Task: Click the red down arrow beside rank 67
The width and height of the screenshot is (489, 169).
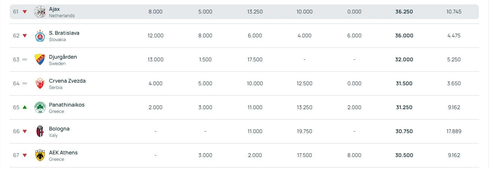Action: coord(25,156)
